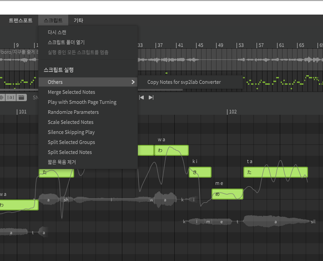Open the 기타 menu
The image size is (323, 261).
(78, 20)
